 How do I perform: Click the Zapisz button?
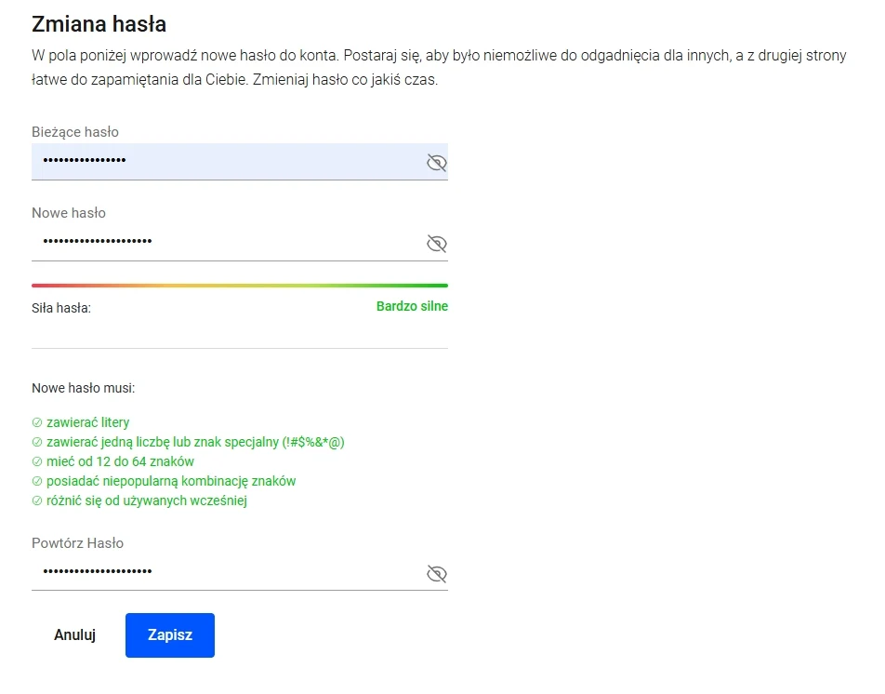(x=170, y=635)
